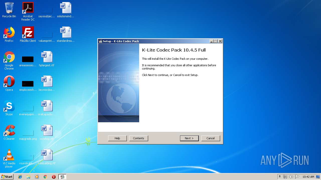Open Chrome from the taskbar
Image resolution: width=321 pixels, height=180 pixels.
tap(45, 177)
